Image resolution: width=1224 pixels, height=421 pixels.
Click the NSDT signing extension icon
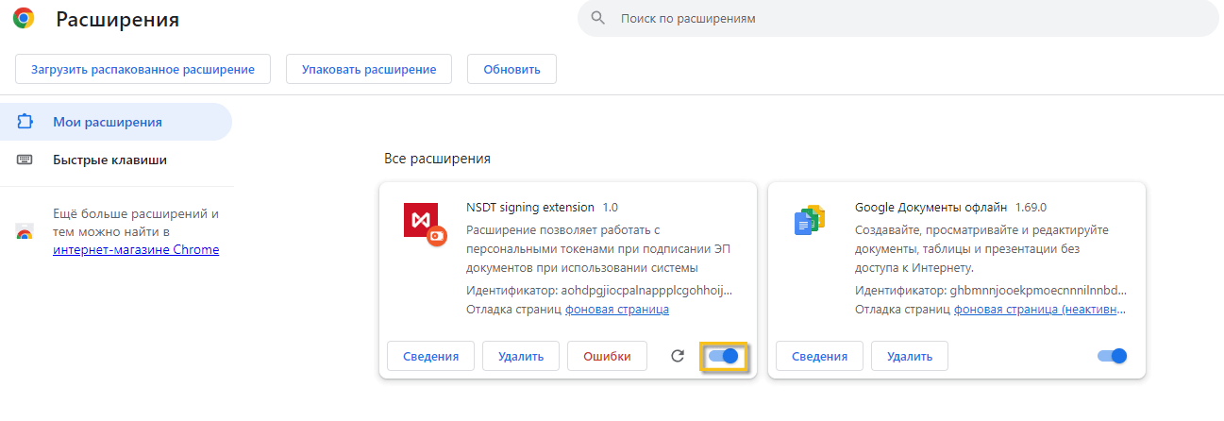click(424, 225)
